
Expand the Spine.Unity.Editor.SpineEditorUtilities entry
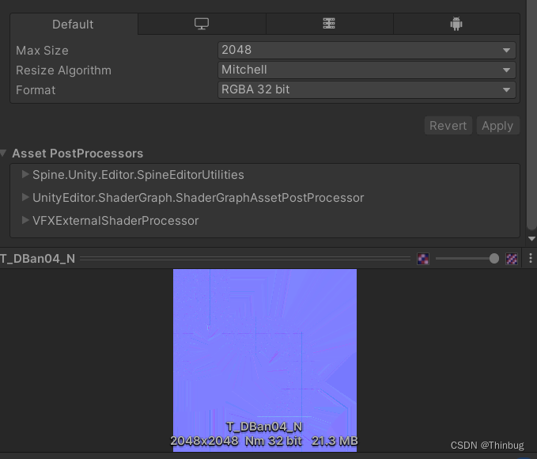25,174
